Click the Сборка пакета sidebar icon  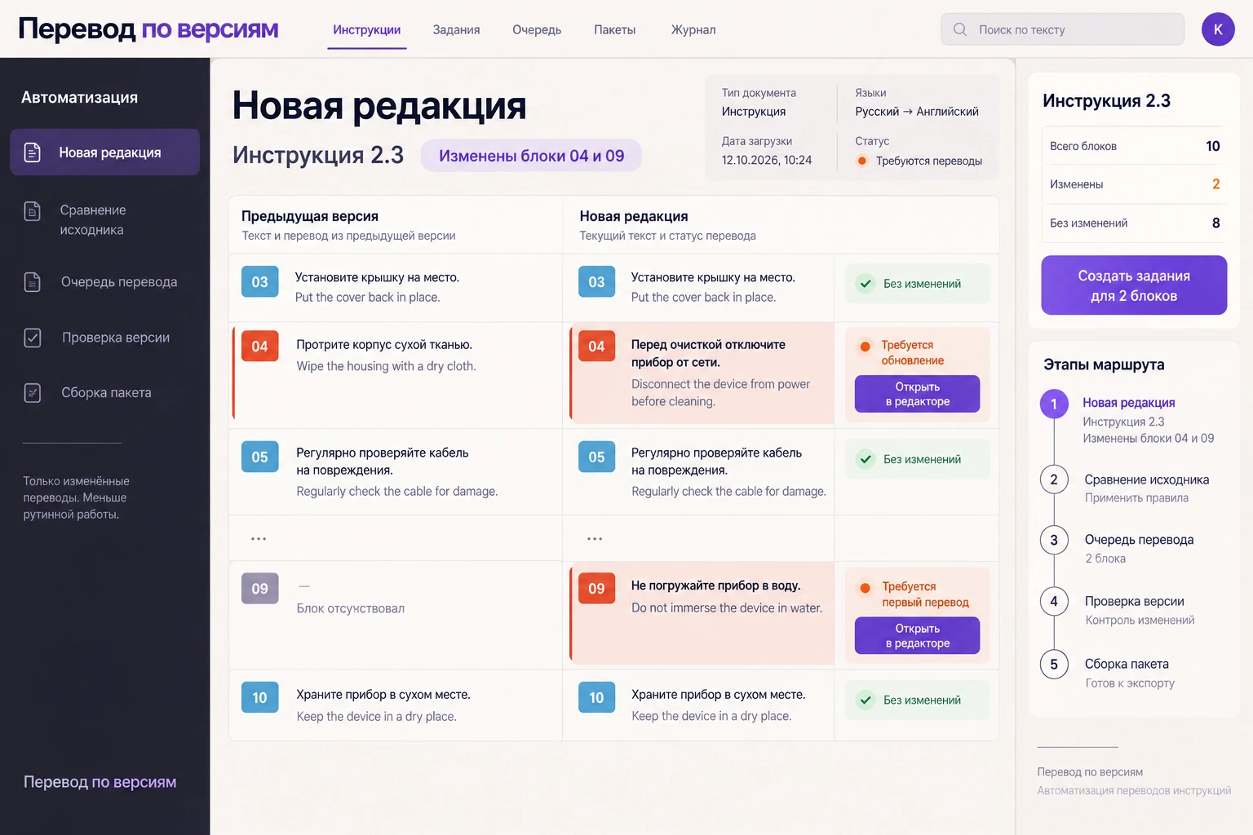click(33, 393)
